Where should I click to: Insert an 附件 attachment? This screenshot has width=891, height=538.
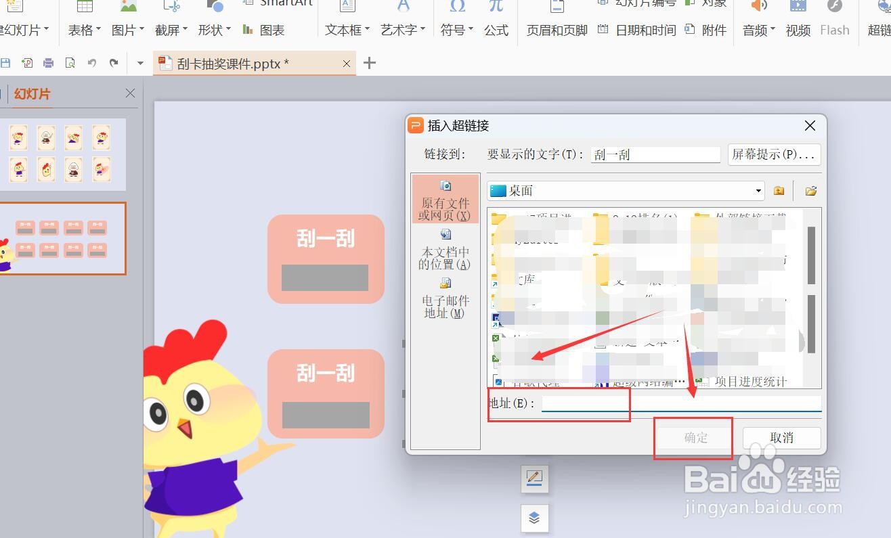coord(706,30)
